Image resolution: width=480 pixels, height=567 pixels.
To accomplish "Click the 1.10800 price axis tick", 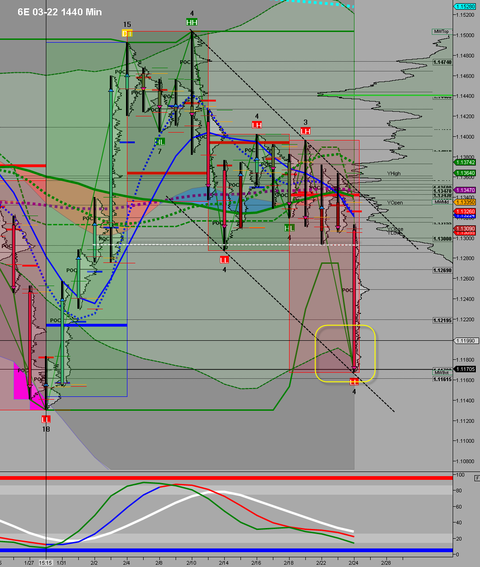I will pos(465,461).
